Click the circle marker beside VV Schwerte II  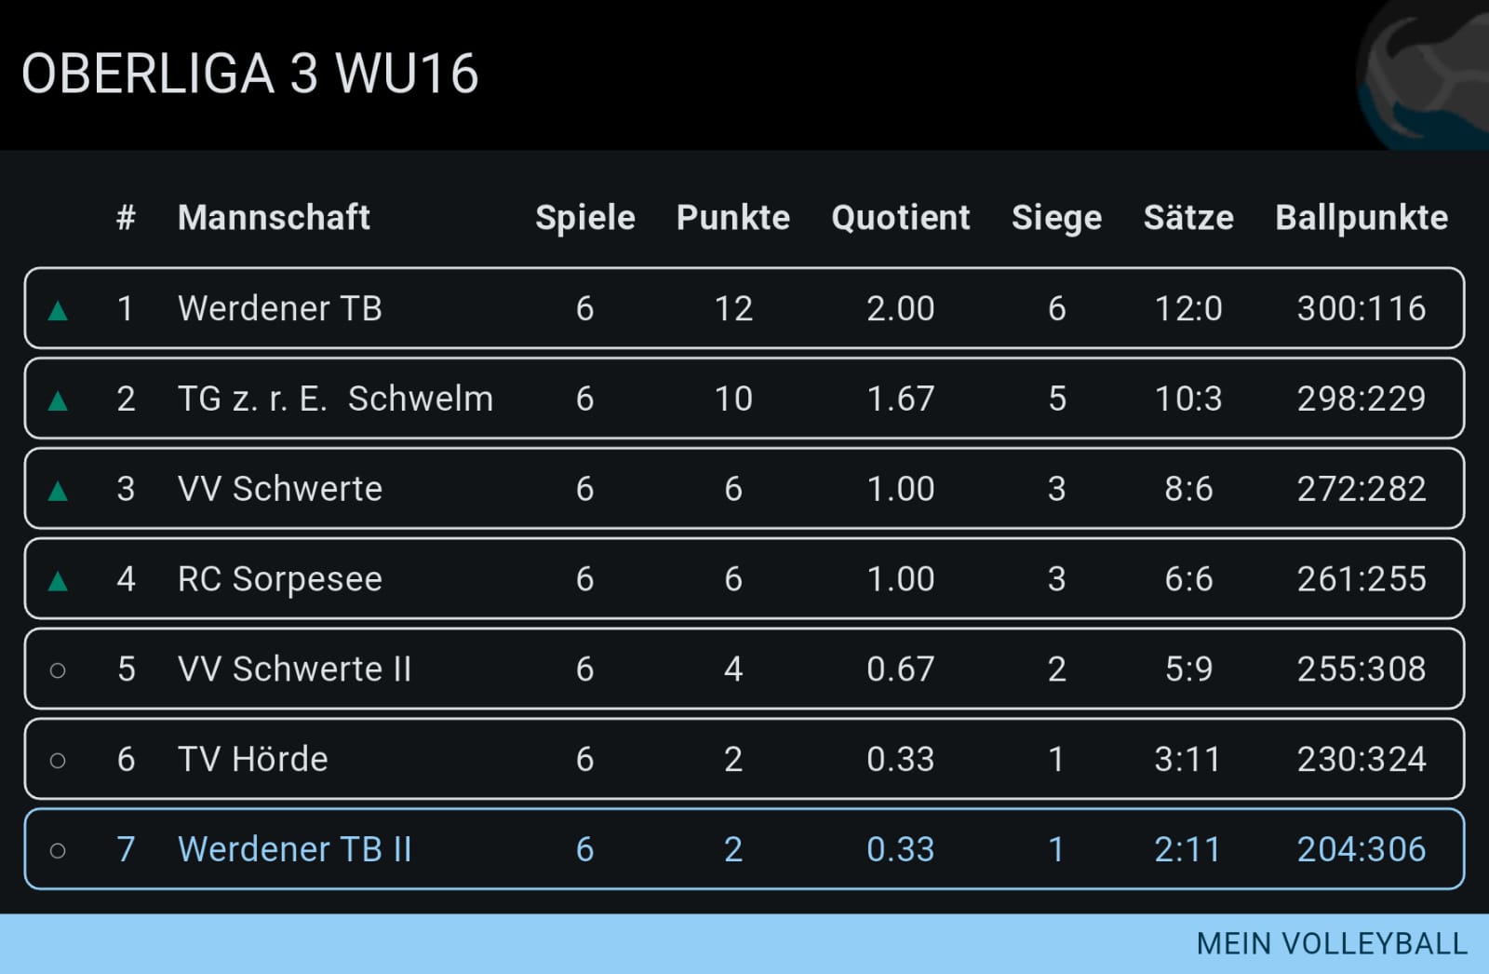tap(58, 670)
